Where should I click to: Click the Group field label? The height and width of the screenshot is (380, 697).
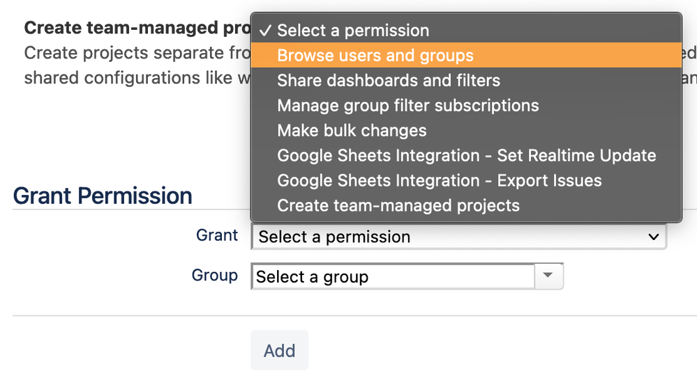pyautogui.click(x=215, y=276)
